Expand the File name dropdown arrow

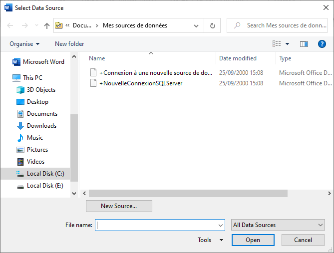[221, 226]
